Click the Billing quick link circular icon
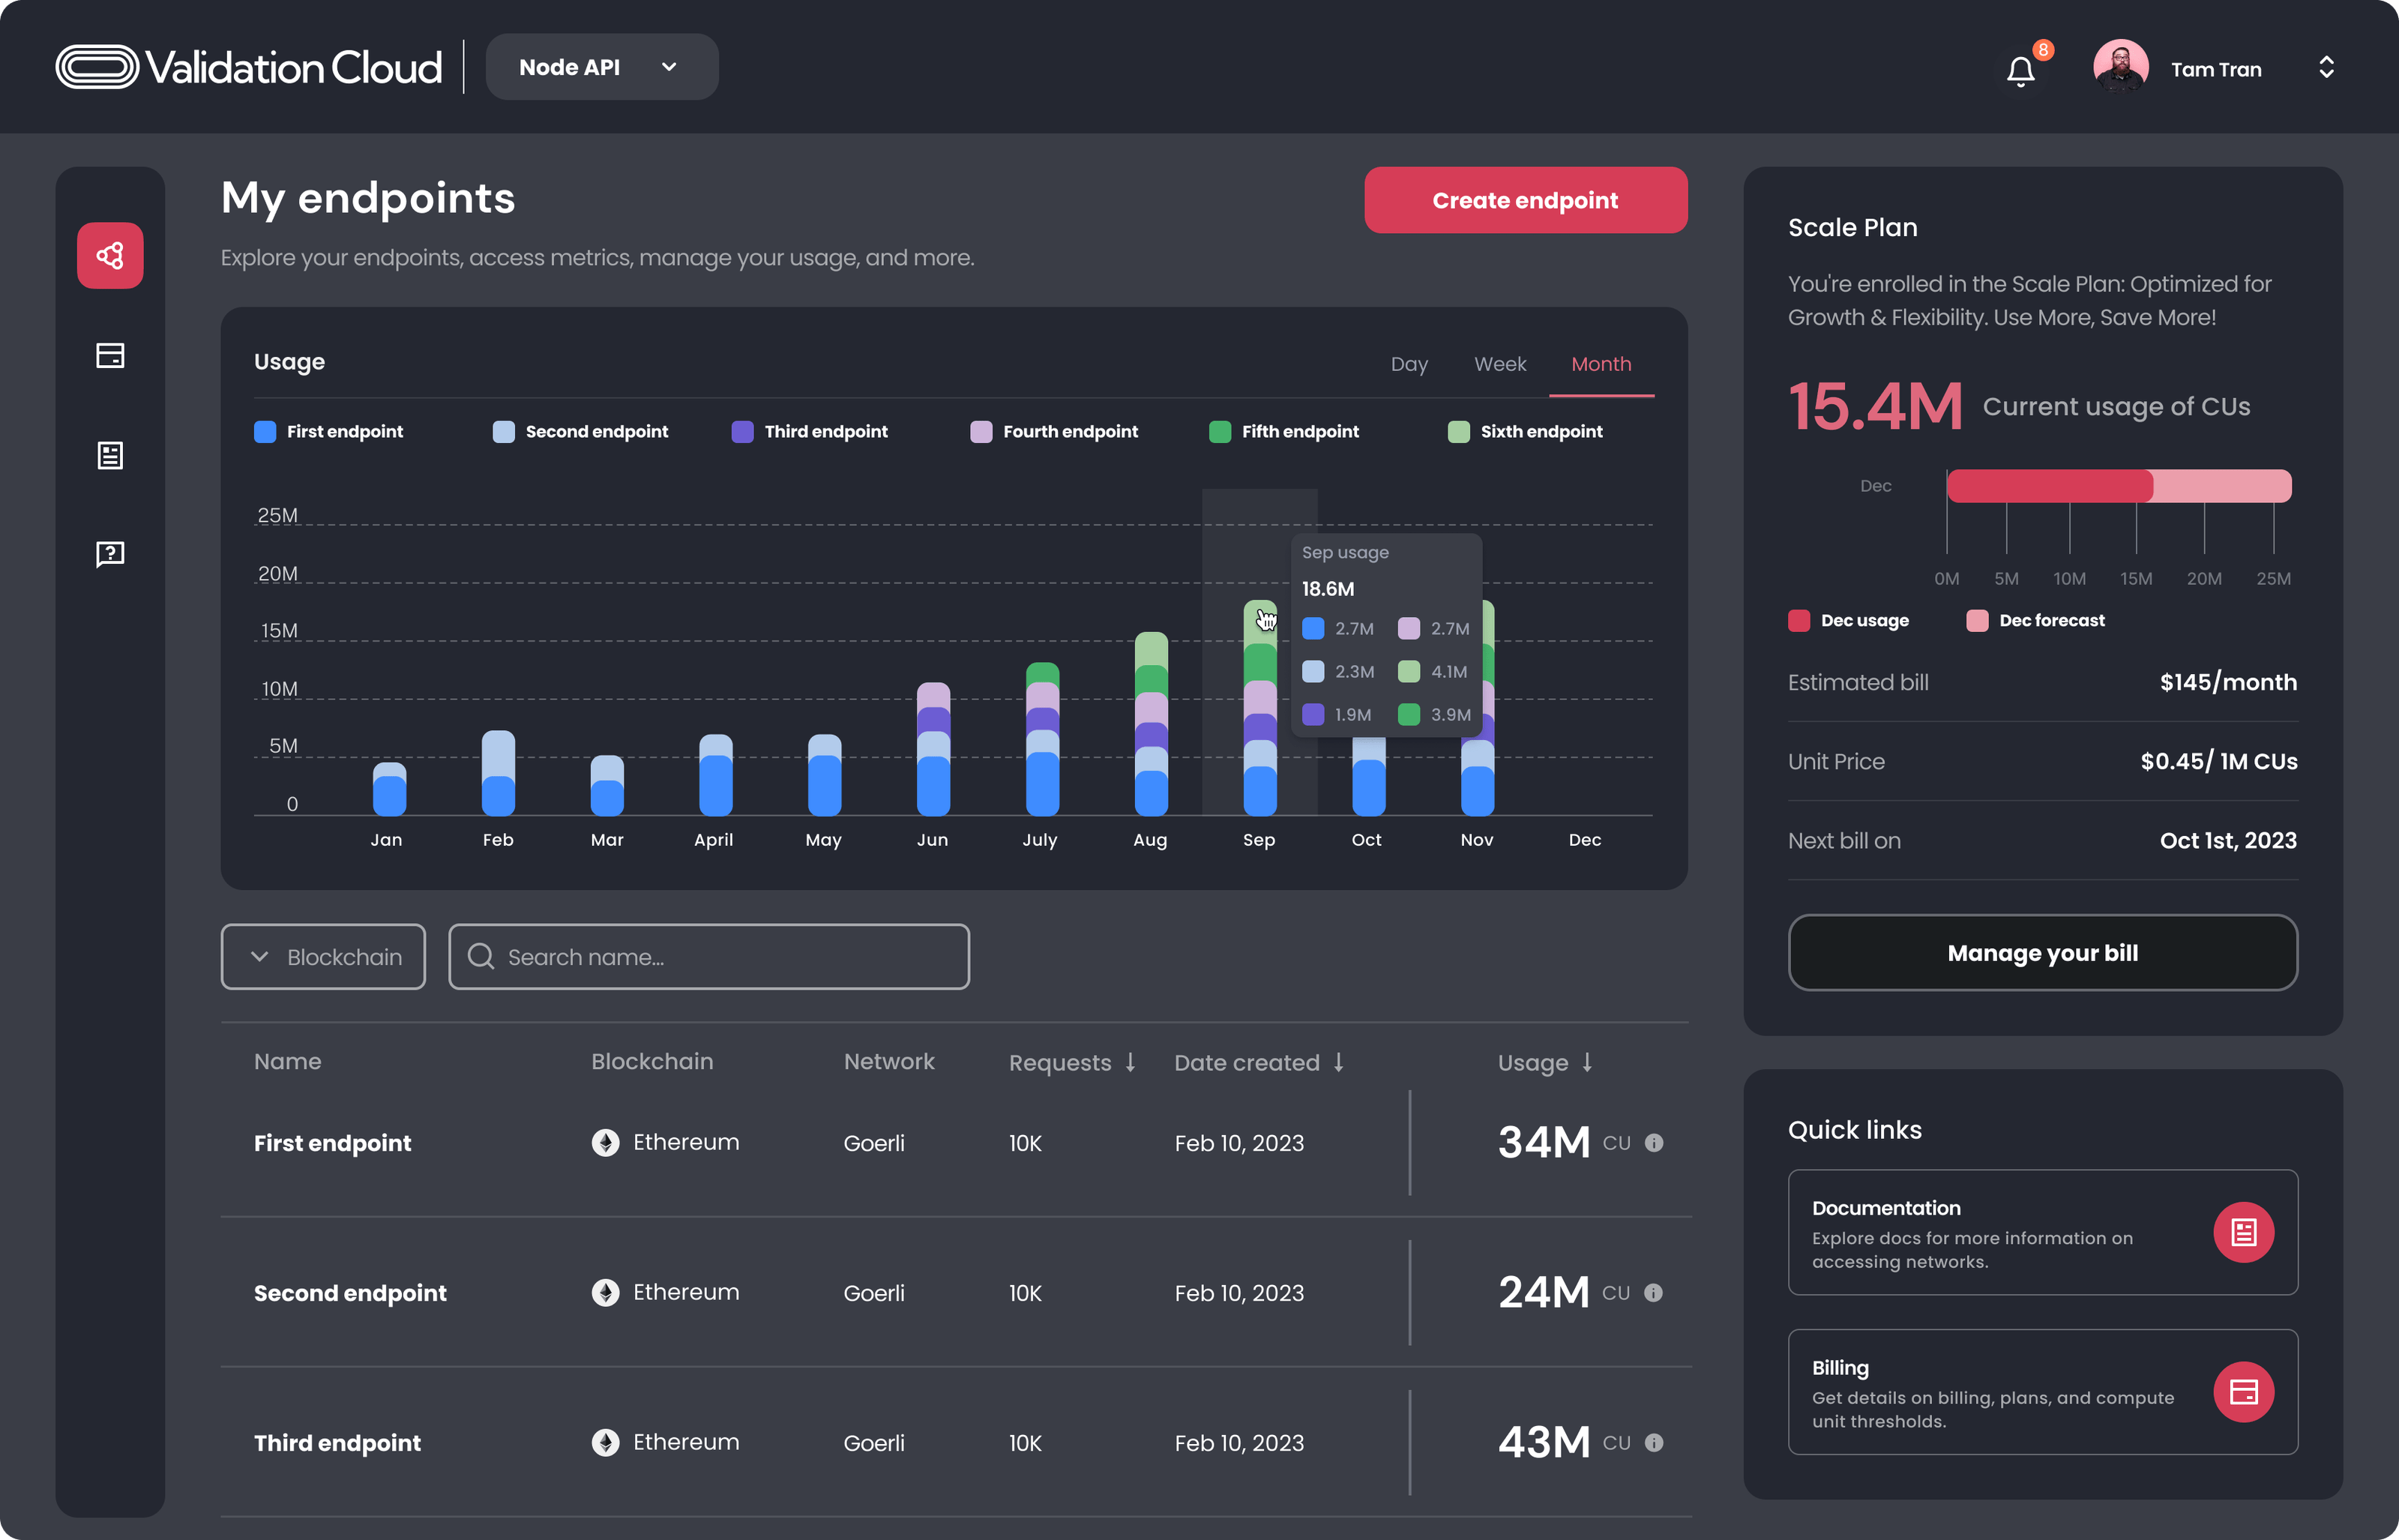2399x1540 pixels. coord(2244,1391)
